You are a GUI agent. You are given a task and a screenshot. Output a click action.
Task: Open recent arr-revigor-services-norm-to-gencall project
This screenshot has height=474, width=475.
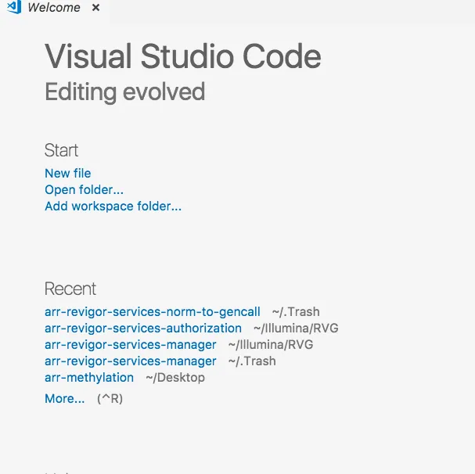click(x=153, y=311)
